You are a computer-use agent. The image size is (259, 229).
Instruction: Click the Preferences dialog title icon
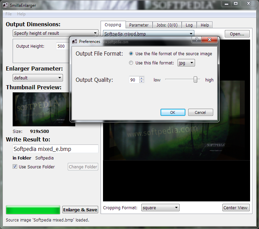[75, 41]
